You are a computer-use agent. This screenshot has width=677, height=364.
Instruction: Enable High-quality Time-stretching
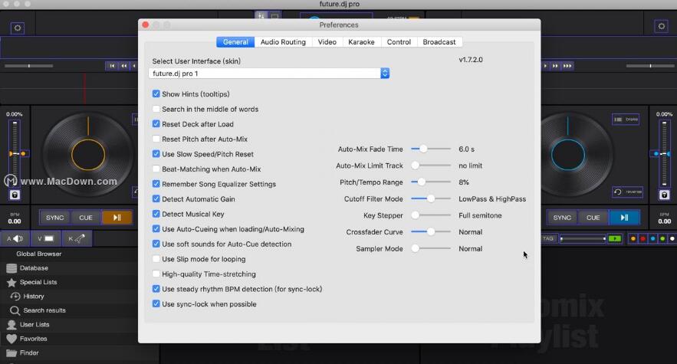point(156,274)
